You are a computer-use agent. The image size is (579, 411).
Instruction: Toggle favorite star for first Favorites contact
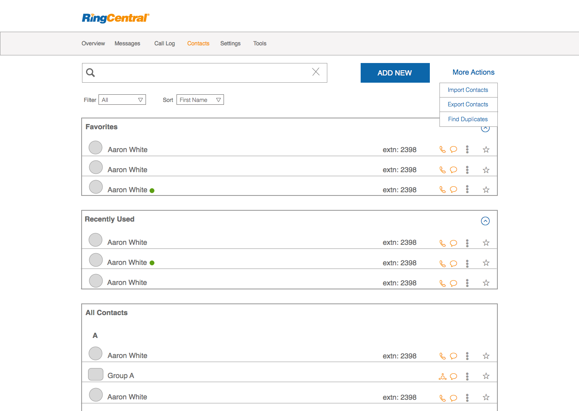point(486,150)
